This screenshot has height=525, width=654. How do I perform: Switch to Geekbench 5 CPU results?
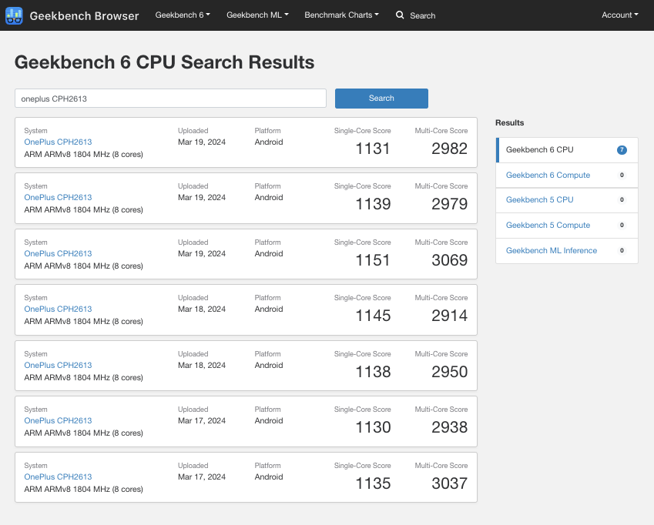539,200
